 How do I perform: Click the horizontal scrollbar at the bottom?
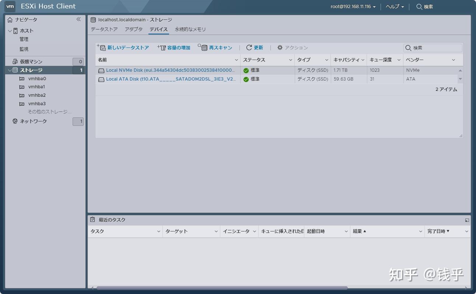click(x=222, y=288)
